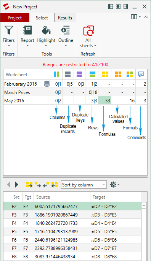
Task: Select the May 2016 worksheet row
Action: pyautogui.click(x=75, y=100)
